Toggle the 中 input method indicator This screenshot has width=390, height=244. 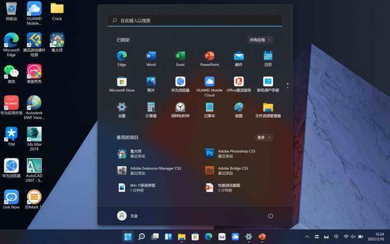click(336, 237)
